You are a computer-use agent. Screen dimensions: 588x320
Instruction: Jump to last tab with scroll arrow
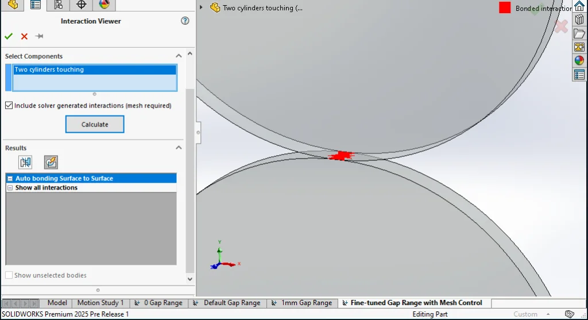(x=34, y=303)
